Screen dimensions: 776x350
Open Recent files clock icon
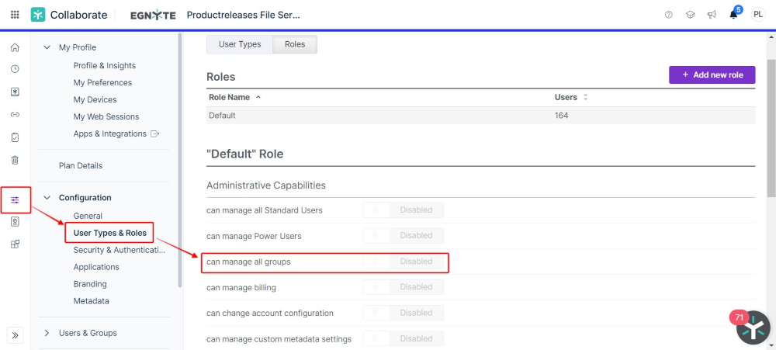(15, 69)
